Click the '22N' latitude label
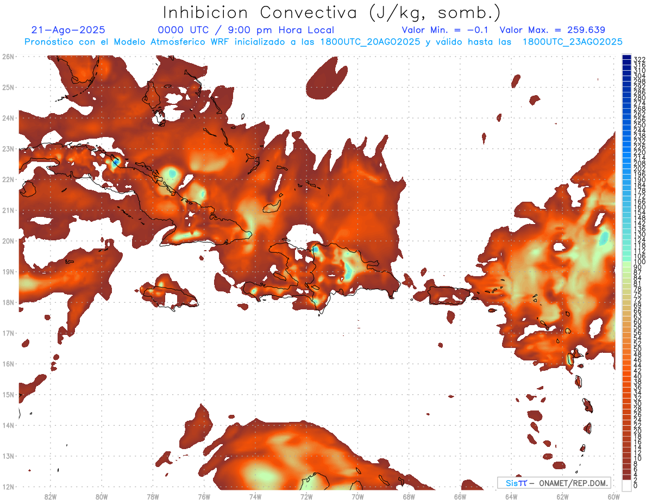Viewport: 652px width, 504px height. 8,179
